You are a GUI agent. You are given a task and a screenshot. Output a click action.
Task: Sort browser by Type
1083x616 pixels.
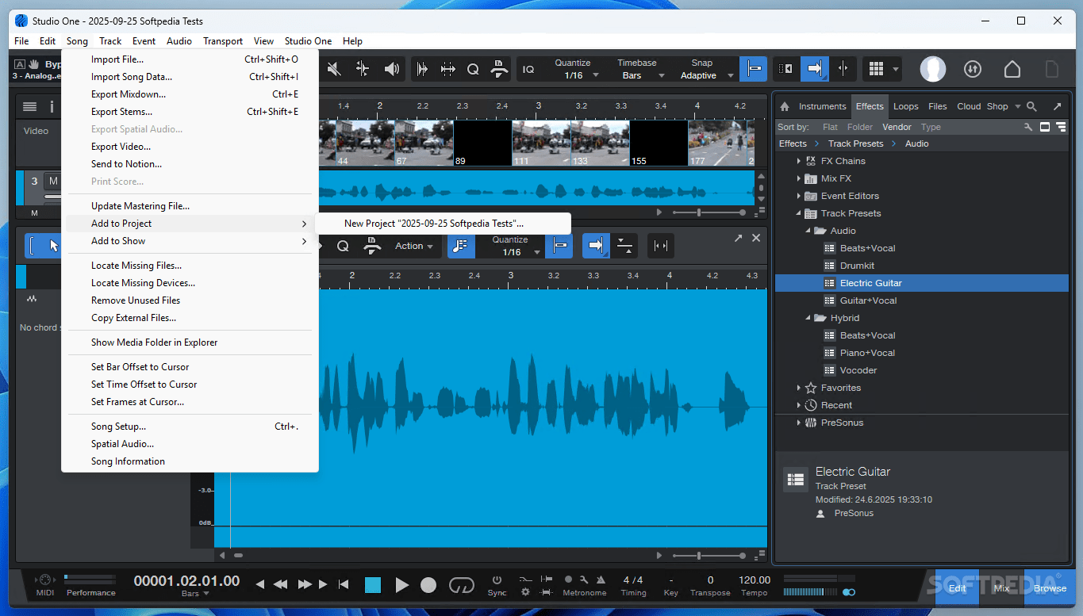pyautogui.click(x=931, y=127)
